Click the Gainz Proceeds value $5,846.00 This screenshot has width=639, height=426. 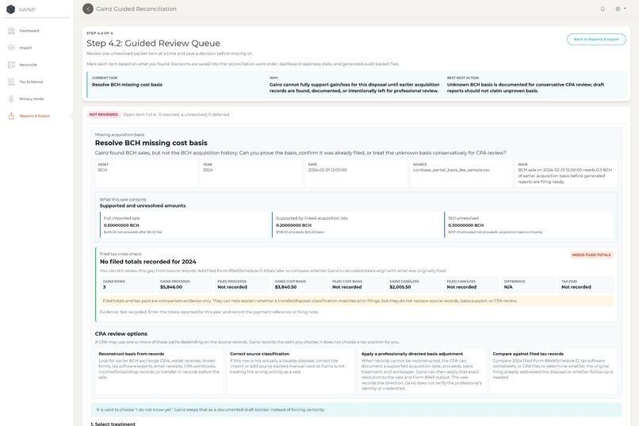point(171,287)
